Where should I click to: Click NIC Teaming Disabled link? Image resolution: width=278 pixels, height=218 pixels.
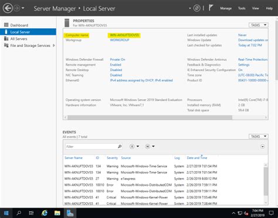(x=116, y=75)
